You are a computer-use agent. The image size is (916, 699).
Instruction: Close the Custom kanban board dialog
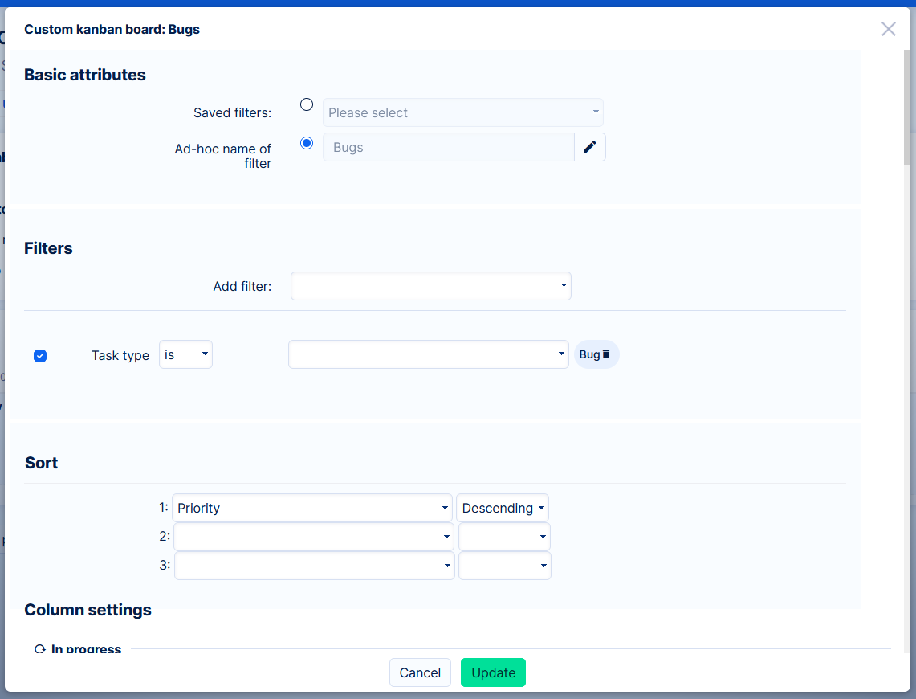pos(888,30)
